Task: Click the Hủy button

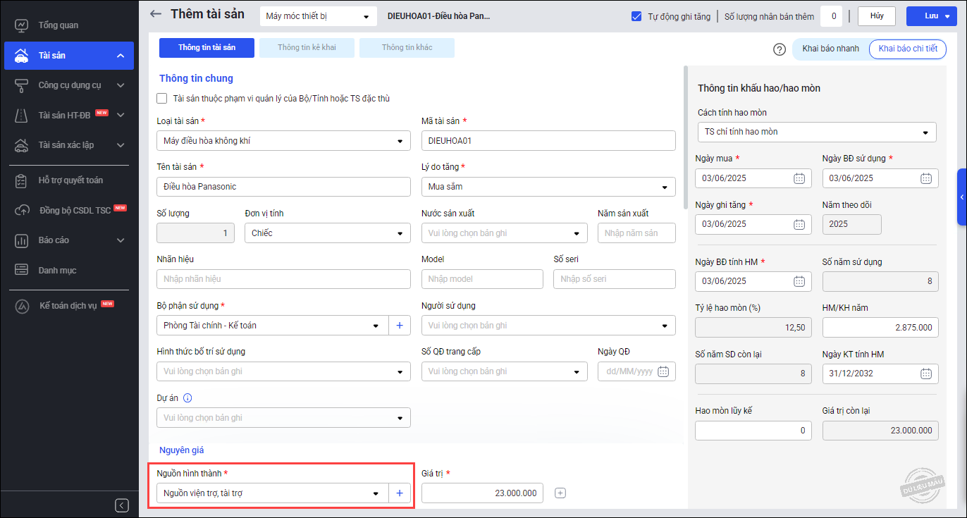Action: tap(877, 16)
